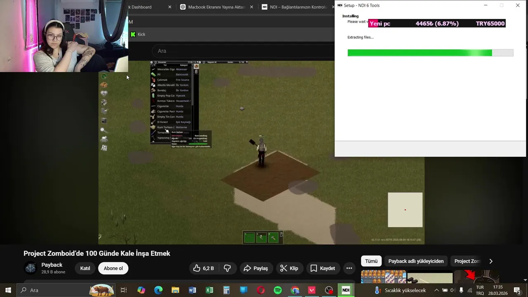The image size is (528, 297).
Task: Expand the system tray hidden icons chevron
Action: [x=436, y=290]
